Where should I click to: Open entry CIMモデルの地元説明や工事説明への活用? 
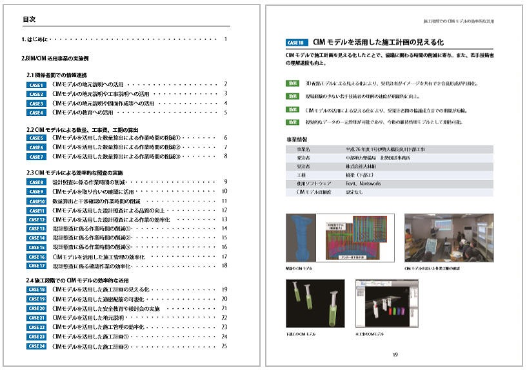tap(101, 94)
